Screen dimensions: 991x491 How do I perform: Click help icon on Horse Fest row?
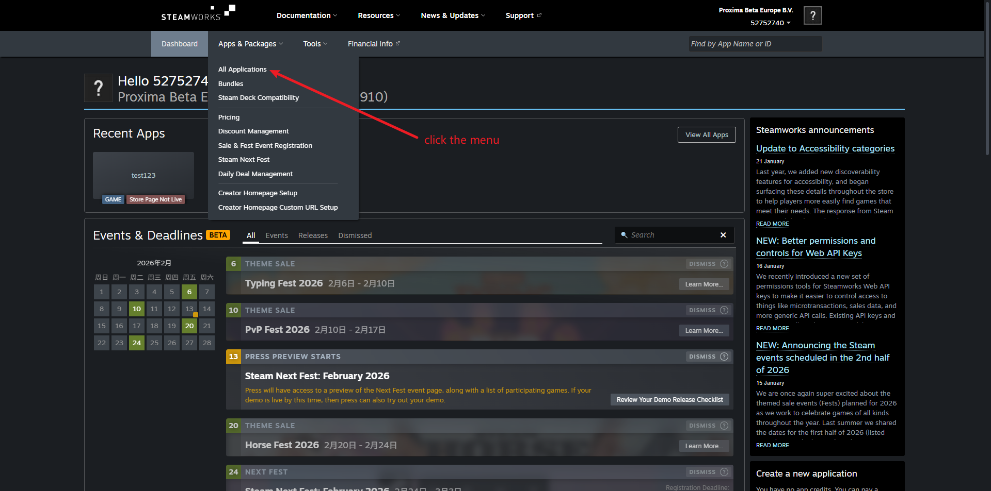point(724,426)
